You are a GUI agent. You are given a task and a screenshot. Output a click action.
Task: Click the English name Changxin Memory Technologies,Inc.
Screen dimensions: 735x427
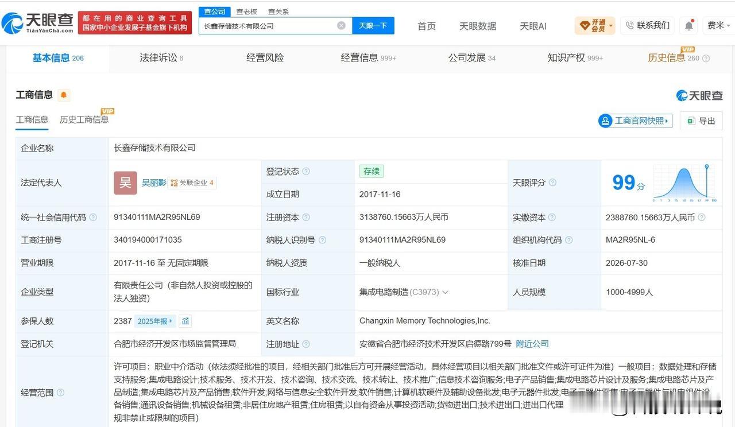[425, 321]
